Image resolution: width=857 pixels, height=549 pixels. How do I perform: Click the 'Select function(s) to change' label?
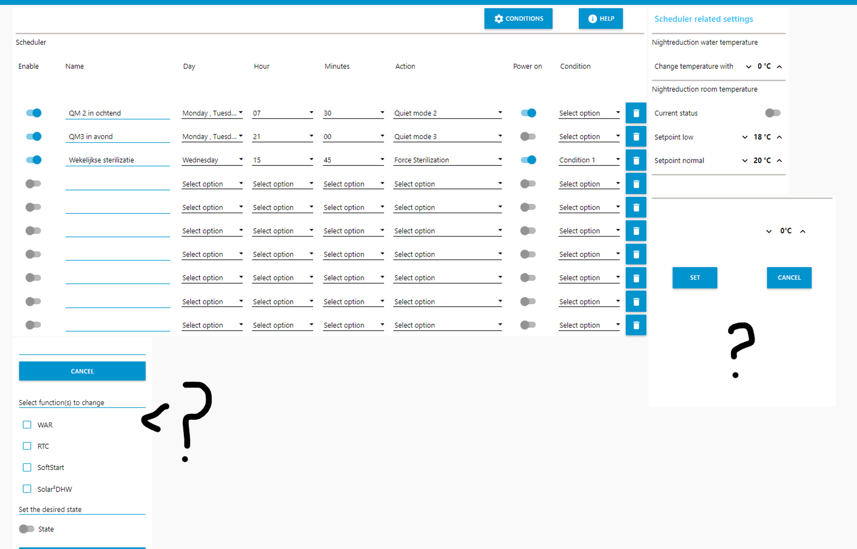point(61,403)
